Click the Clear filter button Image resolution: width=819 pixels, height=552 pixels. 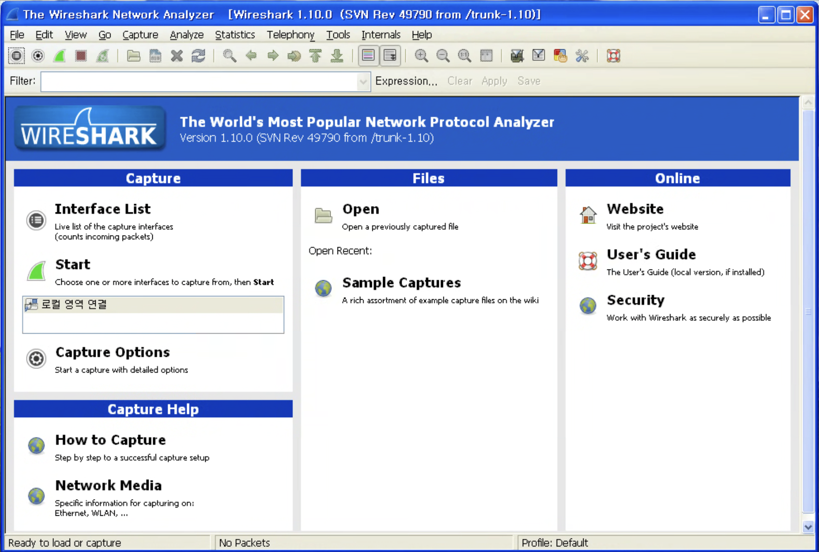[x=460, y=81]
